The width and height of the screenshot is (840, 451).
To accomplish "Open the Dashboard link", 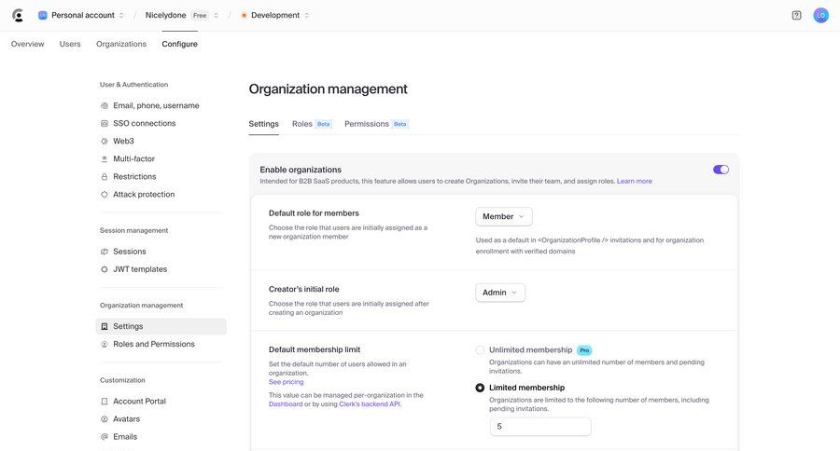I will (x=286, y=404).
